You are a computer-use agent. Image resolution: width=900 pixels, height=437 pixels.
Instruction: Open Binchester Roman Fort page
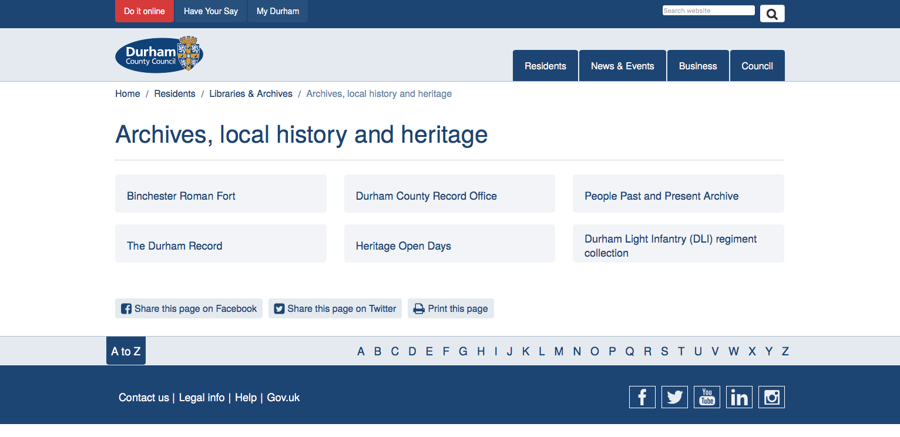point(221,193)
